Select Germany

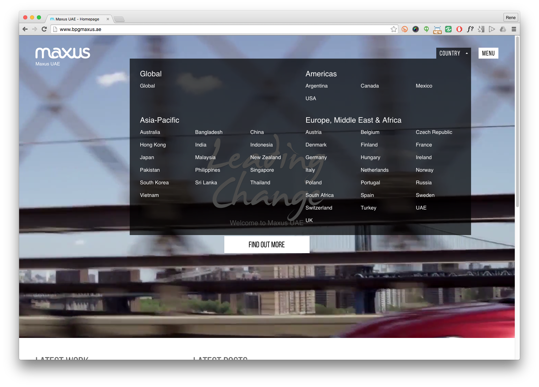point(316,157)
